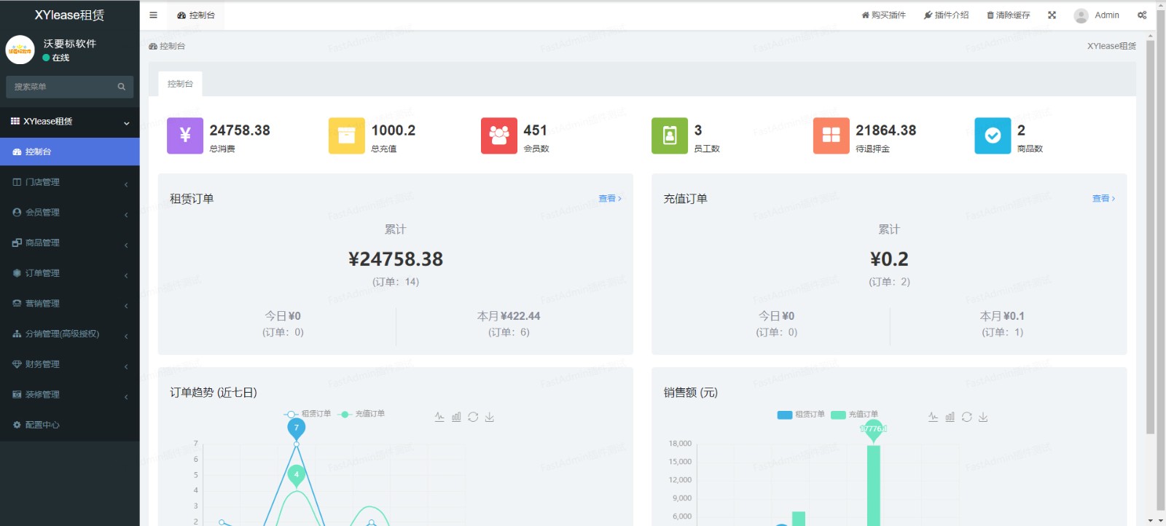The image size is (1166, 526).
Task: Expand the 订单管理 sidebar menu
Action: [x=69, y=273]
